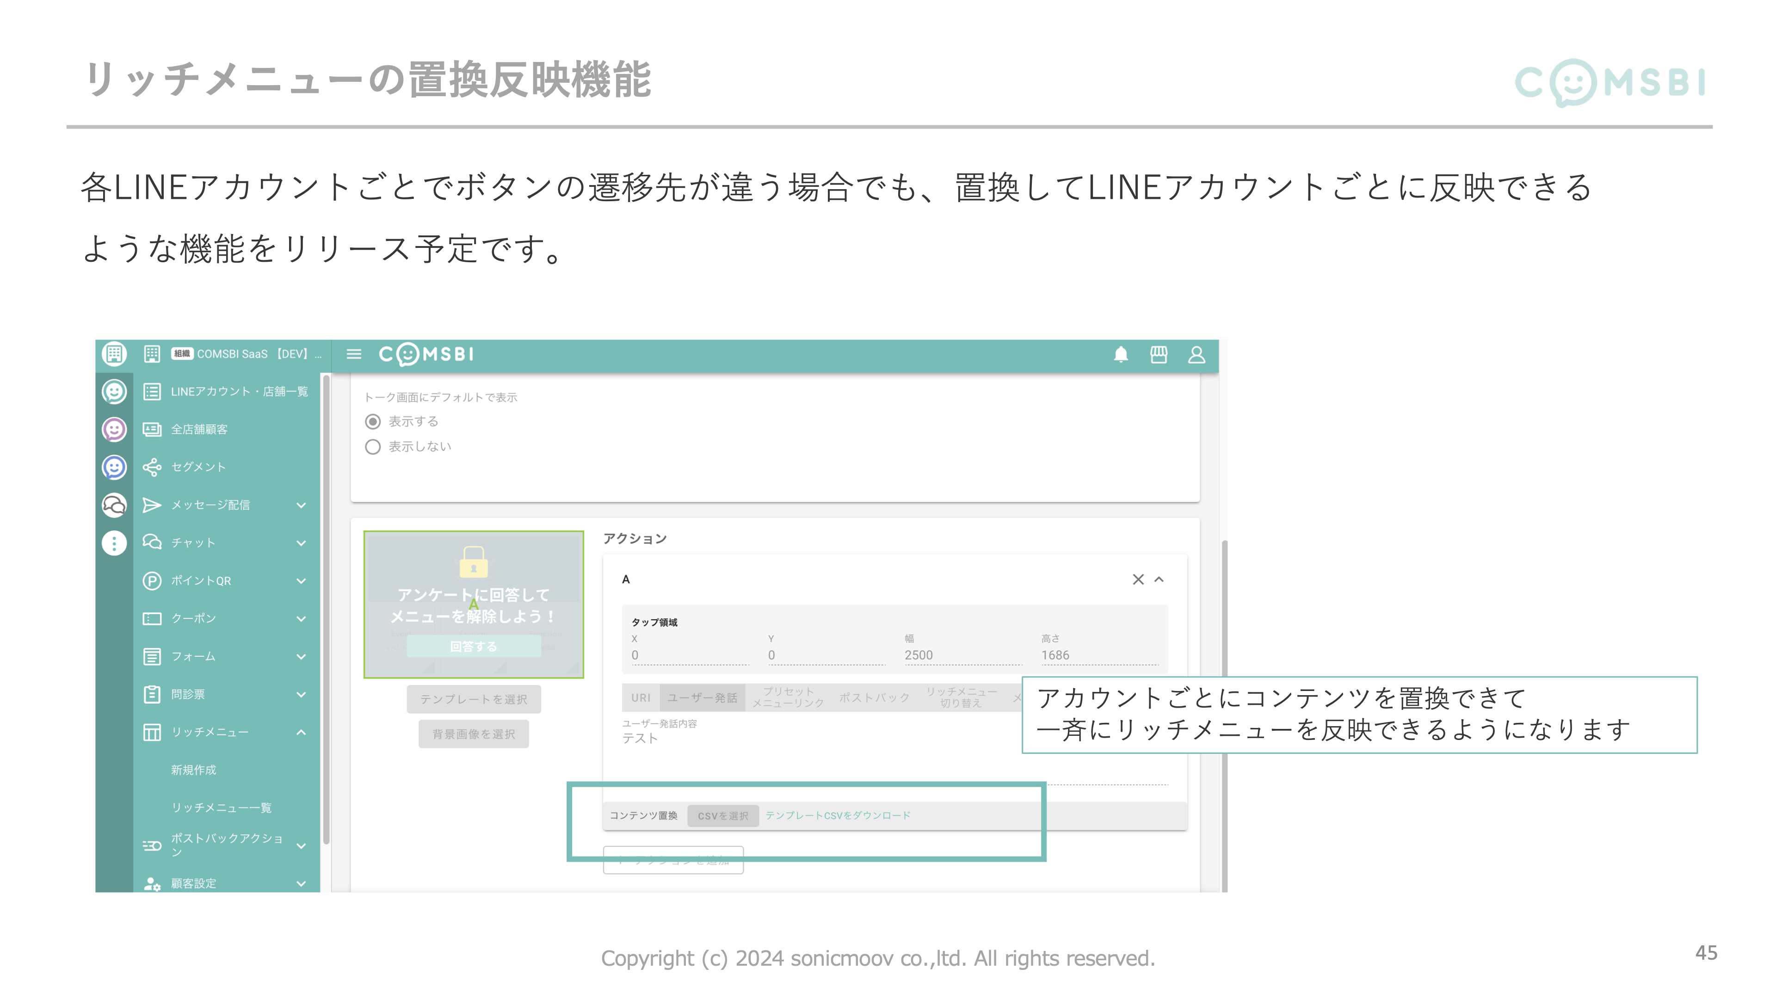The width and height of the screenshot is (1776, 999).
Task: Switch to the ユーザー発話 action tab
Action: (x=702, y=698)
